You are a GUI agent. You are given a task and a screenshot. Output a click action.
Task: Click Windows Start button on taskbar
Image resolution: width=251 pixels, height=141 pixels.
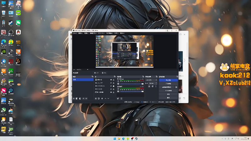click(x=115, y=139)
